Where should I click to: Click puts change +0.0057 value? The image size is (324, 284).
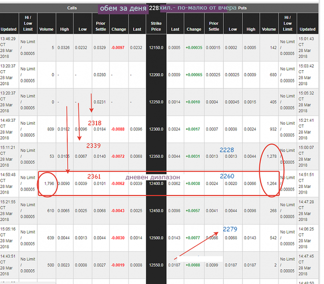click(x=192, y=211)
